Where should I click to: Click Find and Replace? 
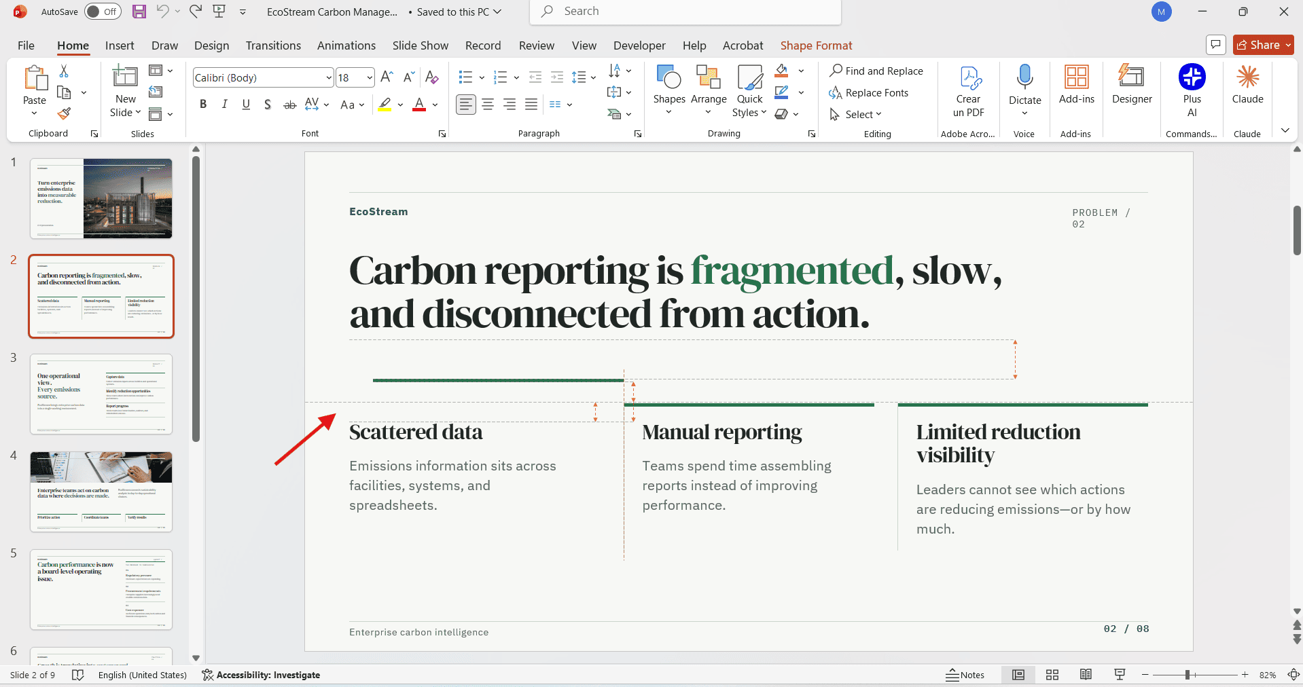(876, 71)
